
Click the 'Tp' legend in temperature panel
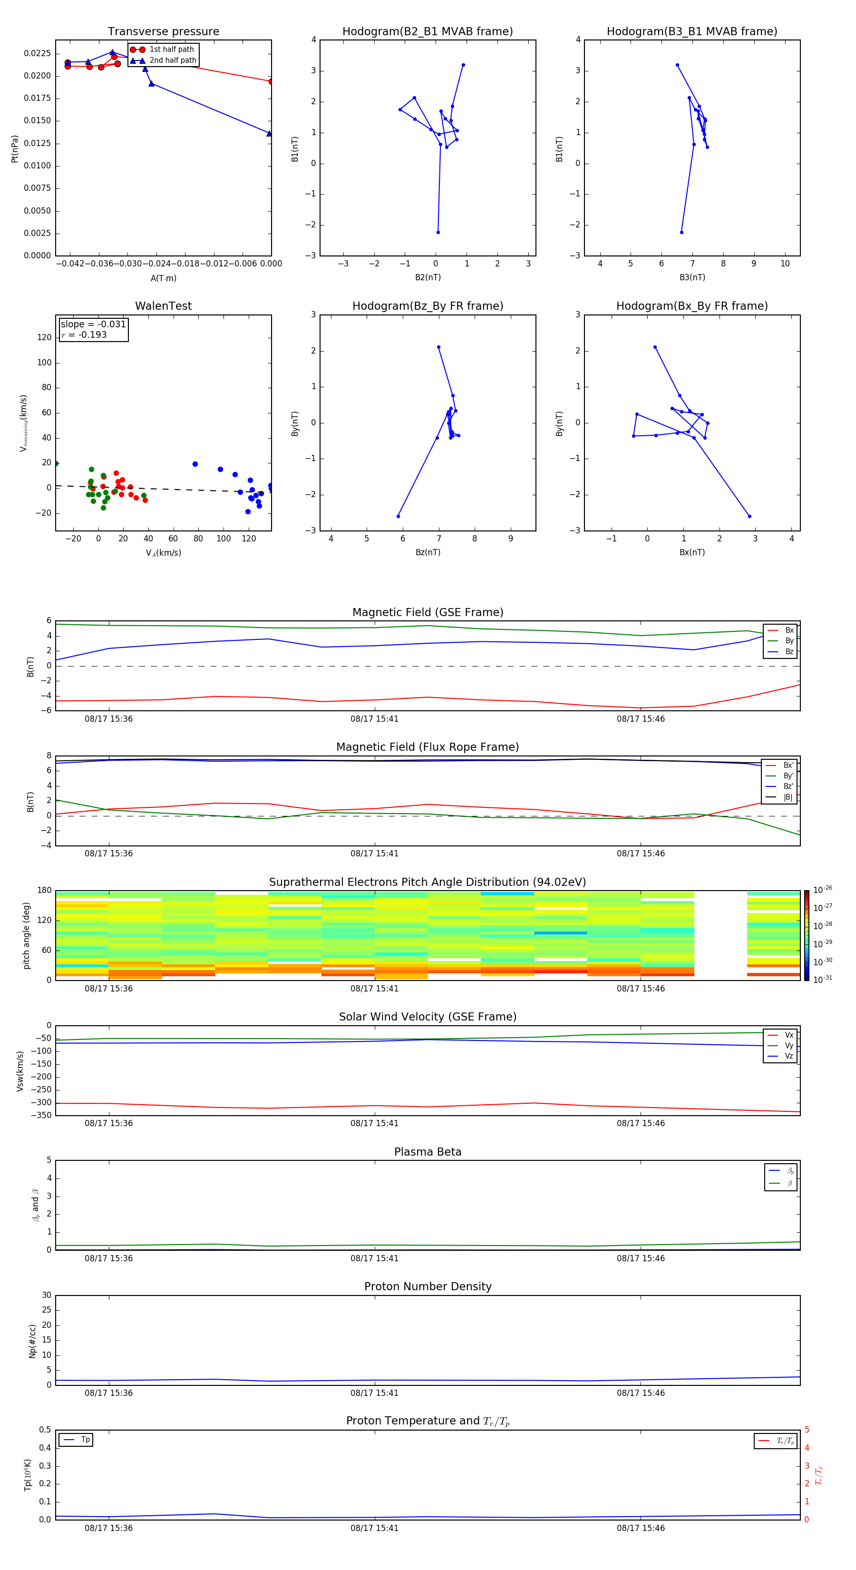(x=76, y=1440)
